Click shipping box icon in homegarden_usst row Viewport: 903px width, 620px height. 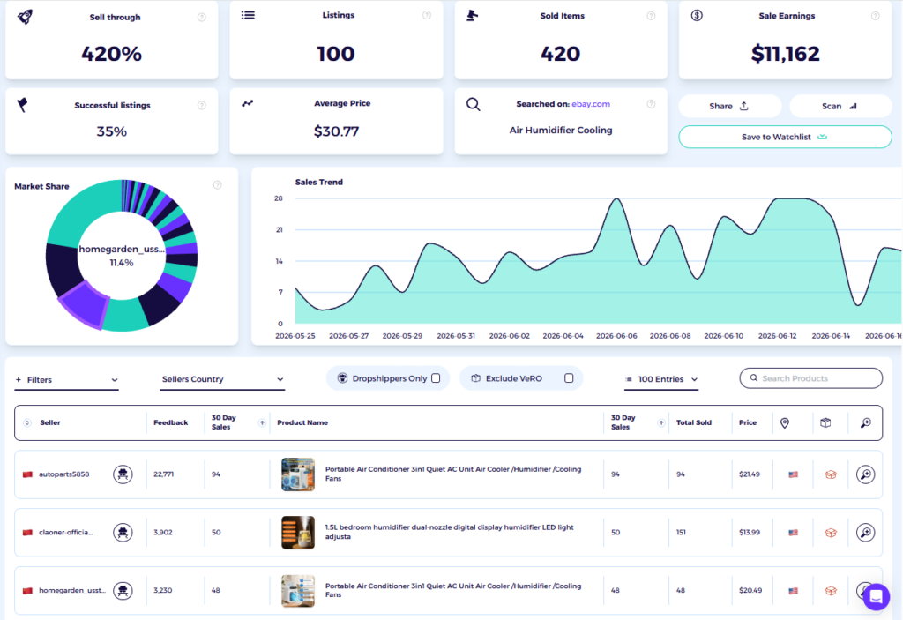pyautogui.click(x=831, y=591)
